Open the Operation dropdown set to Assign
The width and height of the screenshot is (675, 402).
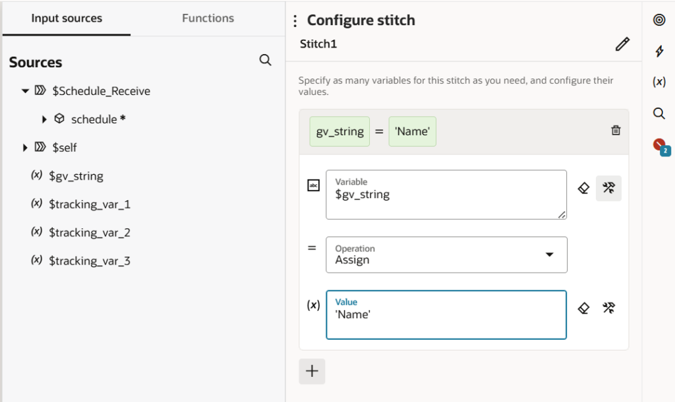click(x=446, y=255)
